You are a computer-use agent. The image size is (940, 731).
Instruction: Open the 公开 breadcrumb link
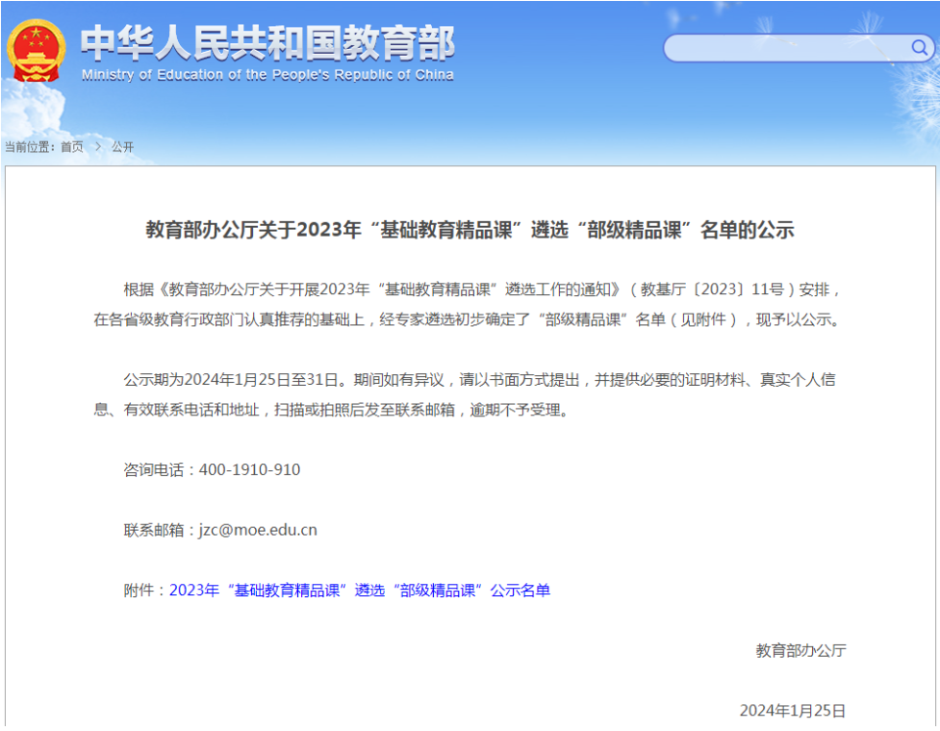[x=123, y=147]
